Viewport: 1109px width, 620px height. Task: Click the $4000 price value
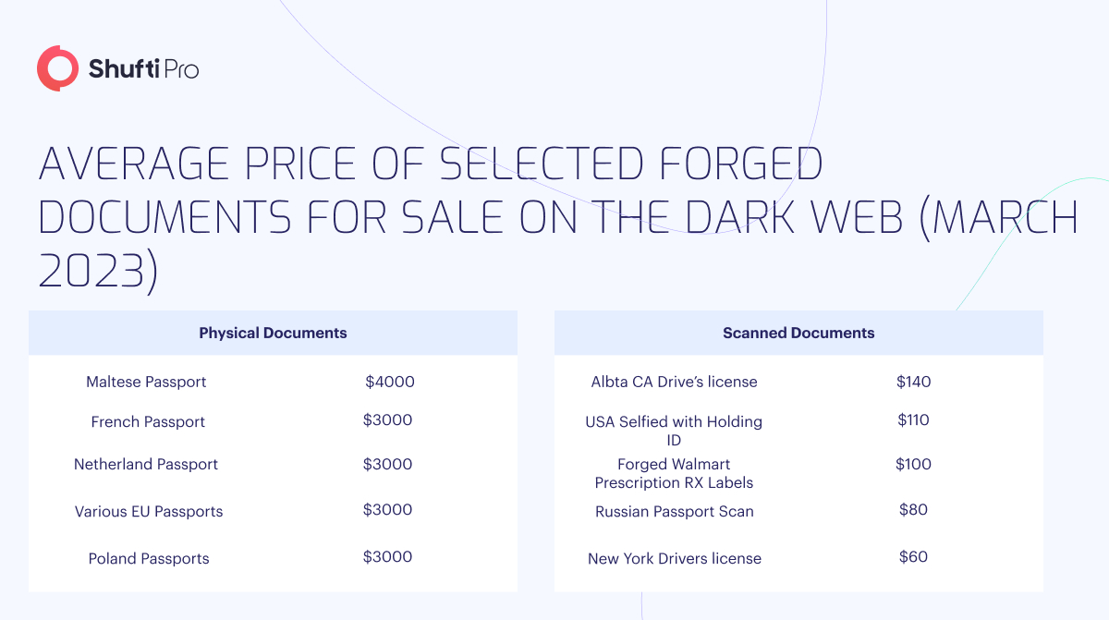coord(390,382)
